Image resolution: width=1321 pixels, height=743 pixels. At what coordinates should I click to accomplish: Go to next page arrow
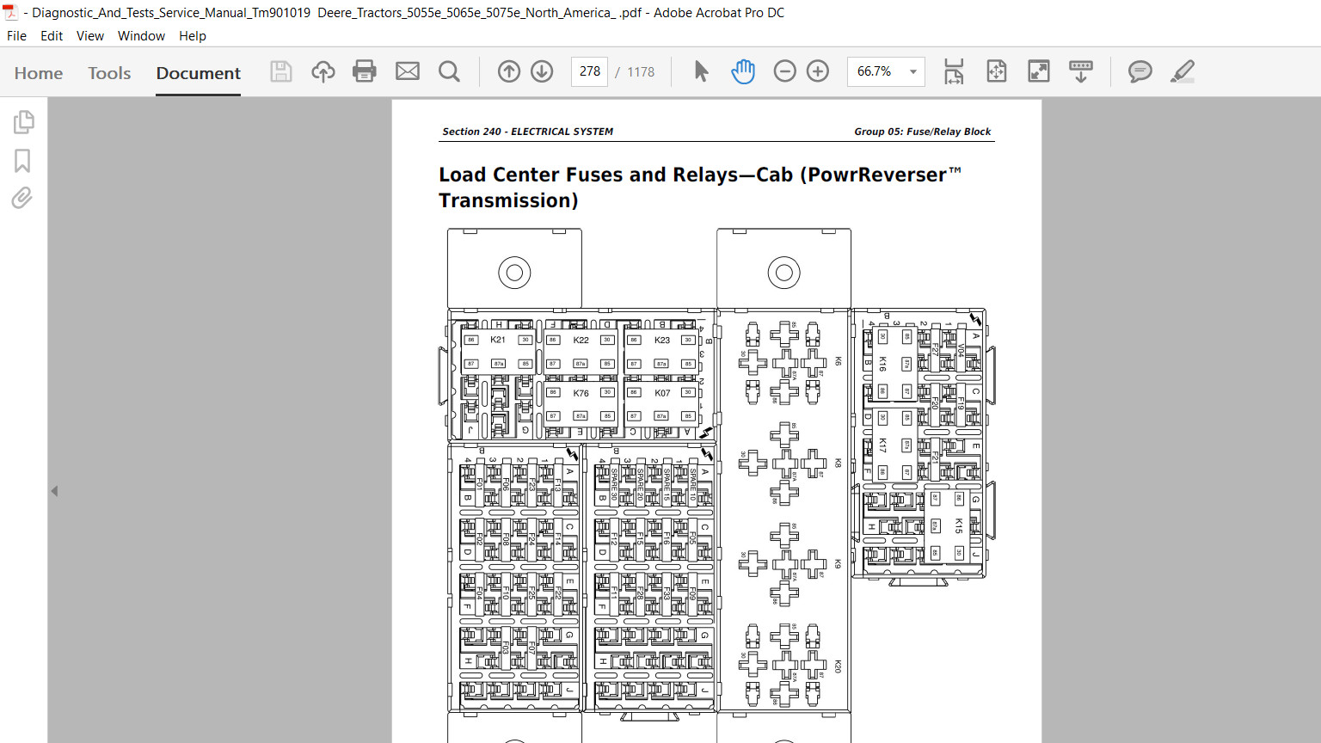tap(542, 71)
